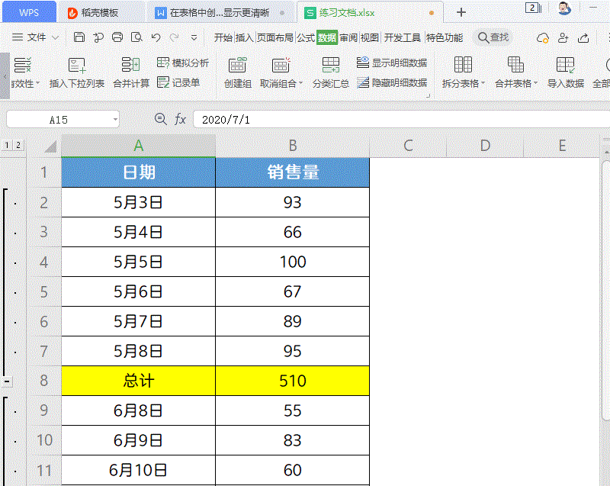Click the cloud sync icon

(542, 37)
